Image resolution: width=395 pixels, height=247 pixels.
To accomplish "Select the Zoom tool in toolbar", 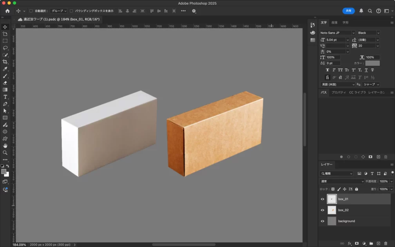I will tap(5, 153).
